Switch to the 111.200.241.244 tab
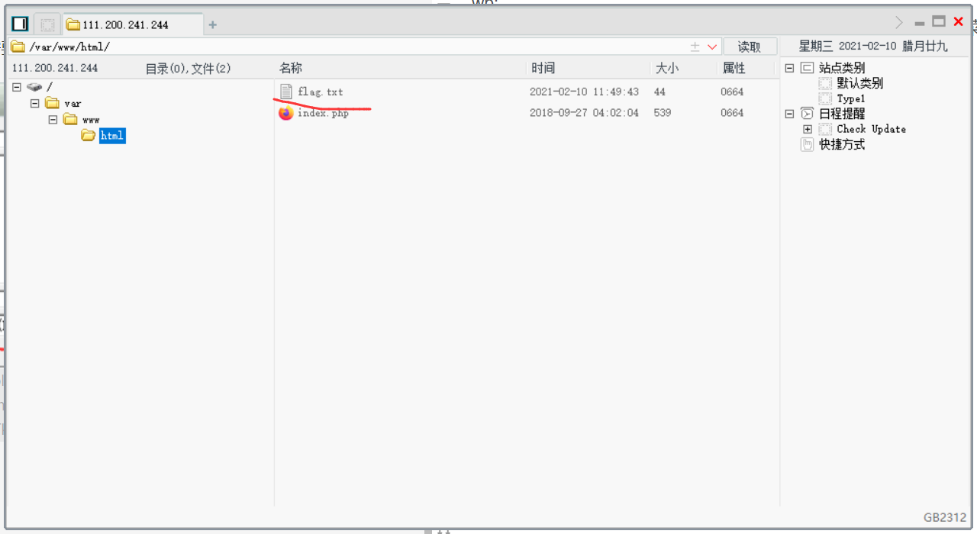The width and height of the screenshot is (977, 534). tap(134, 24)
